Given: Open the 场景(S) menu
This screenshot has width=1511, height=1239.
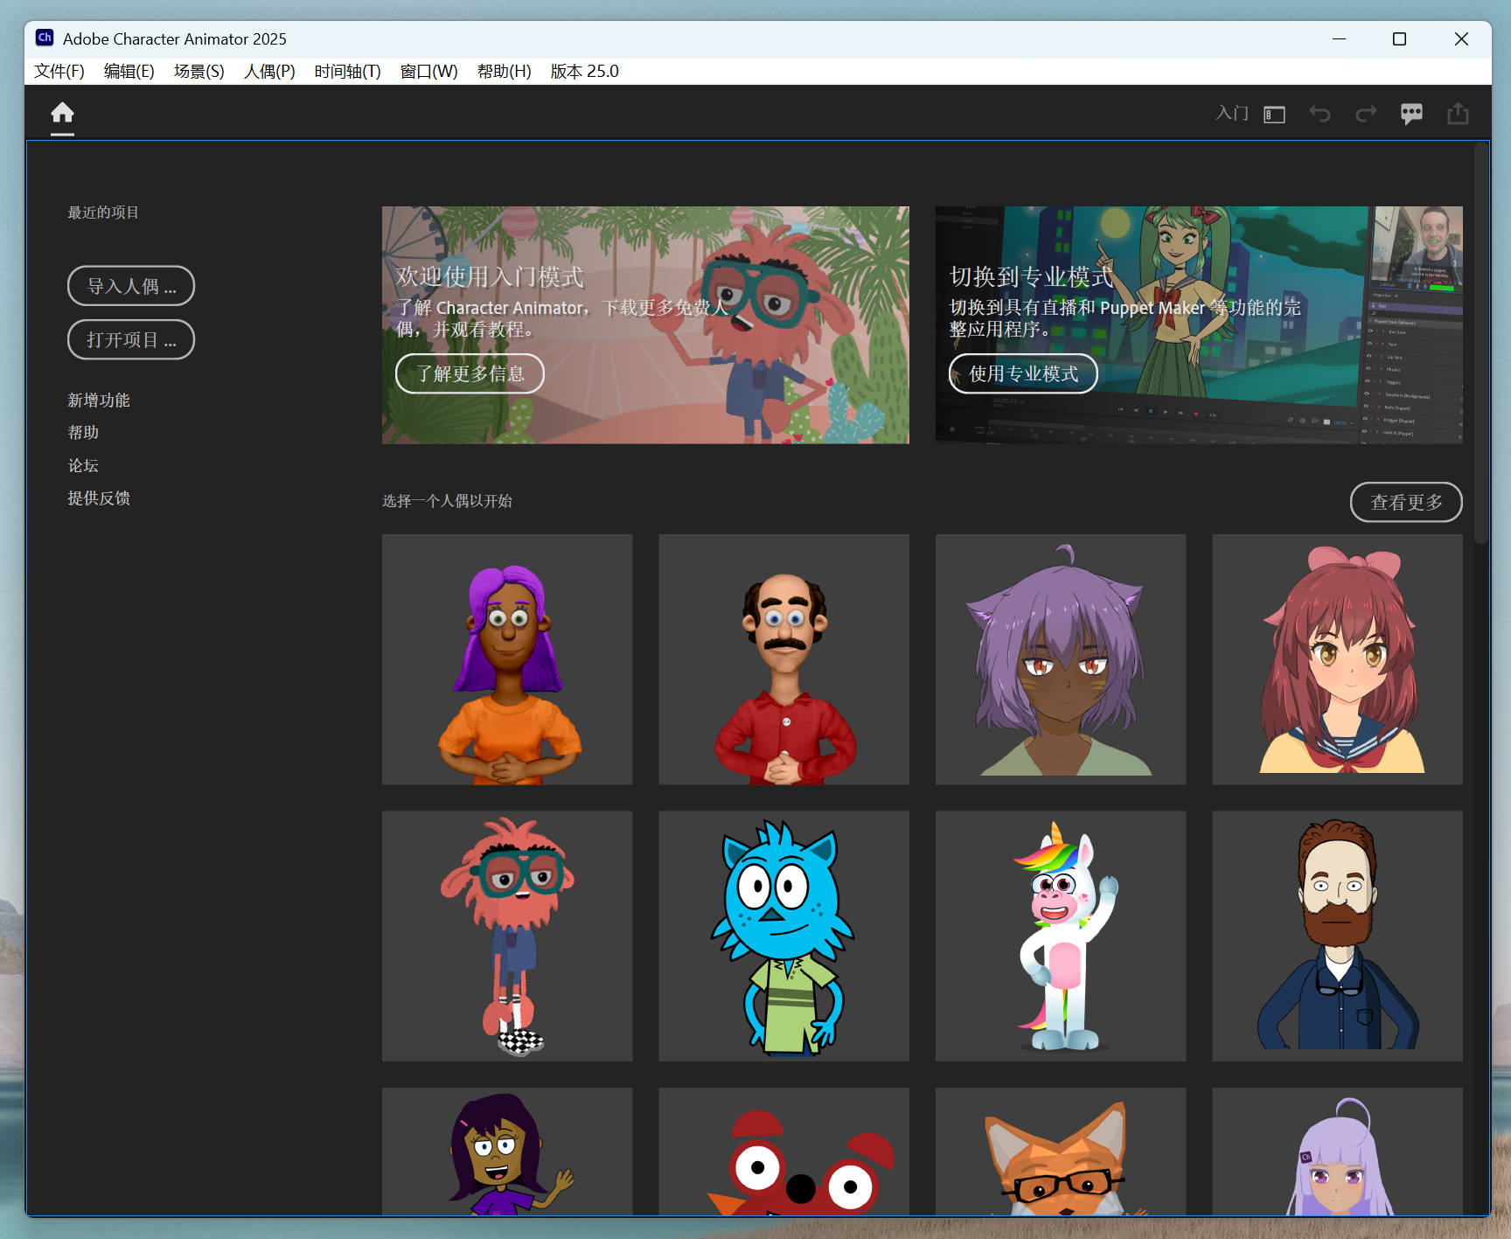Looking at the screenshot, I should (x=199, y=71).
